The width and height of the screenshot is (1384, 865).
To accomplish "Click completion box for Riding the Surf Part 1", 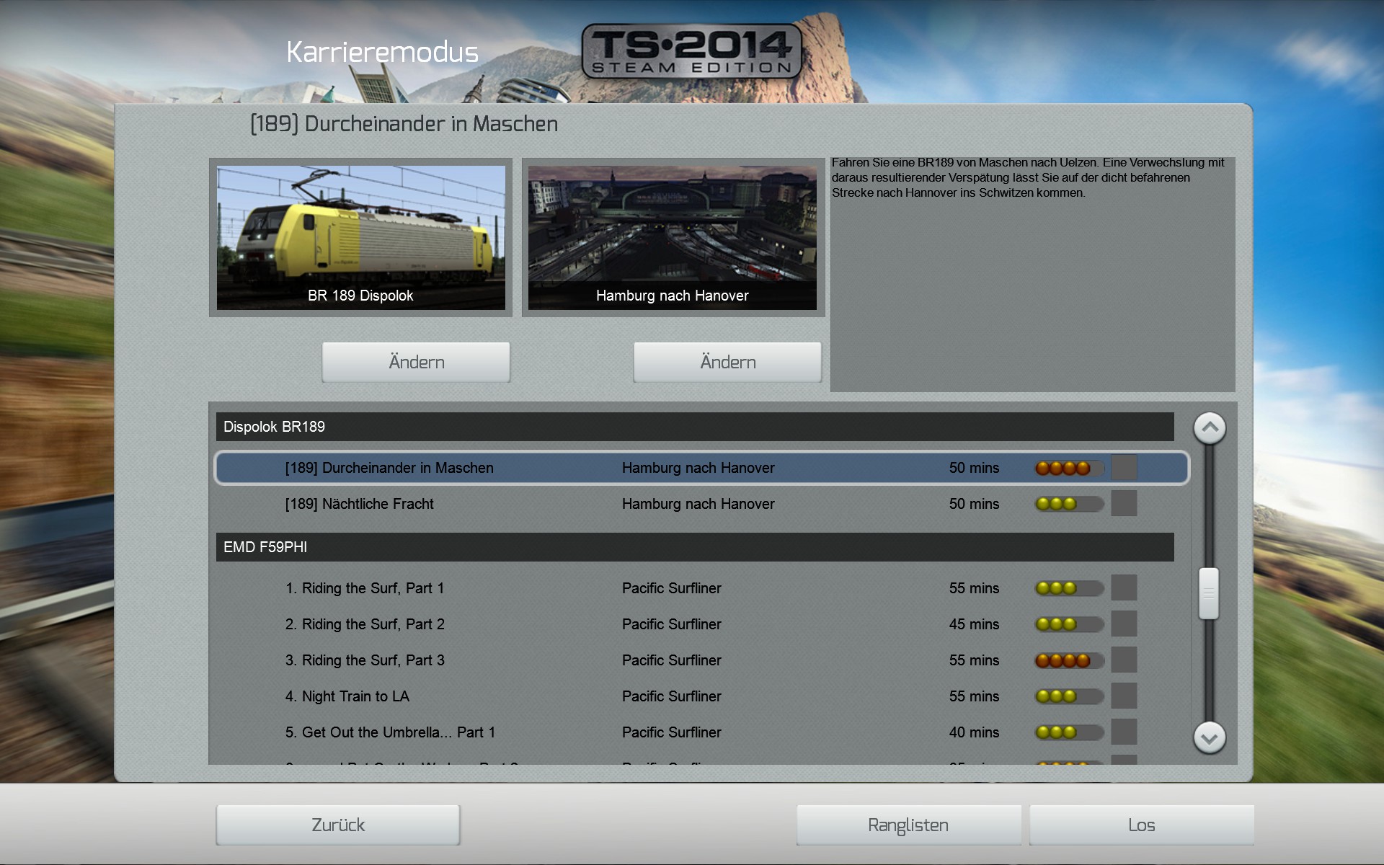I will coord(1124,588).
